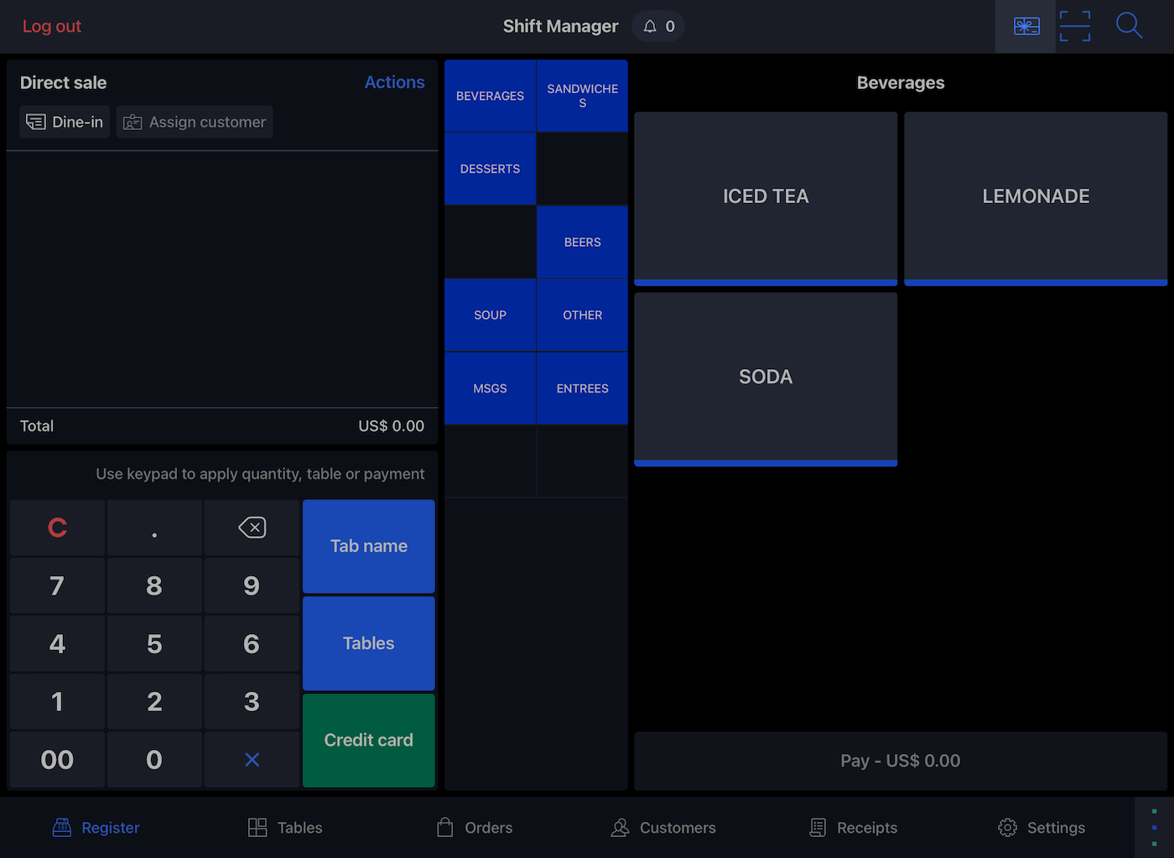Open Settings from bottom navigation
This screenshot has height=858, width=1174.
(x=1042, y=828)
